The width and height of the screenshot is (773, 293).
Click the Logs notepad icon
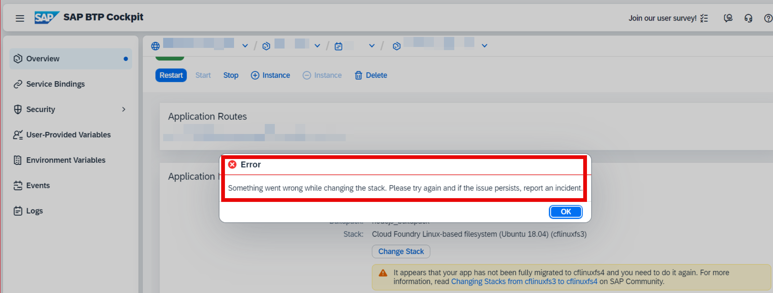(18, 211)
